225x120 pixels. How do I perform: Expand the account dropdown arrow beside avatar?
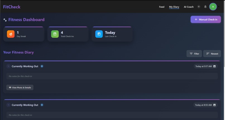(x=219, y=7)
